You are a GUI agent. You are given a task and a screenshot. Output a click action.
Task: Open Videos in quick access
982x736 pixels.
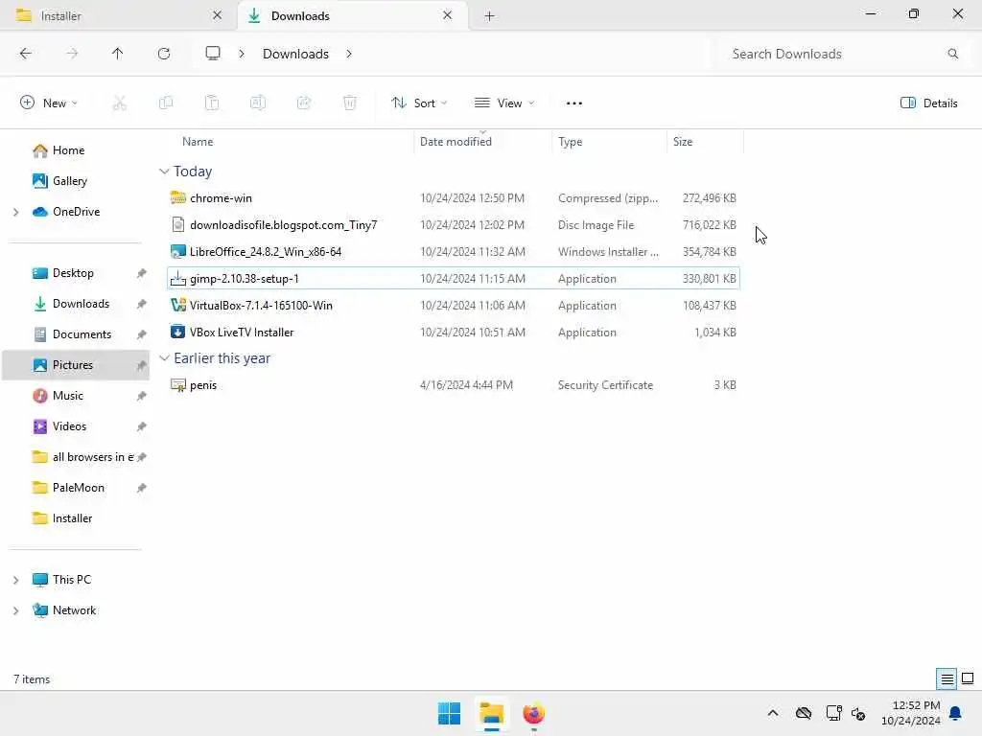[69, 426]
